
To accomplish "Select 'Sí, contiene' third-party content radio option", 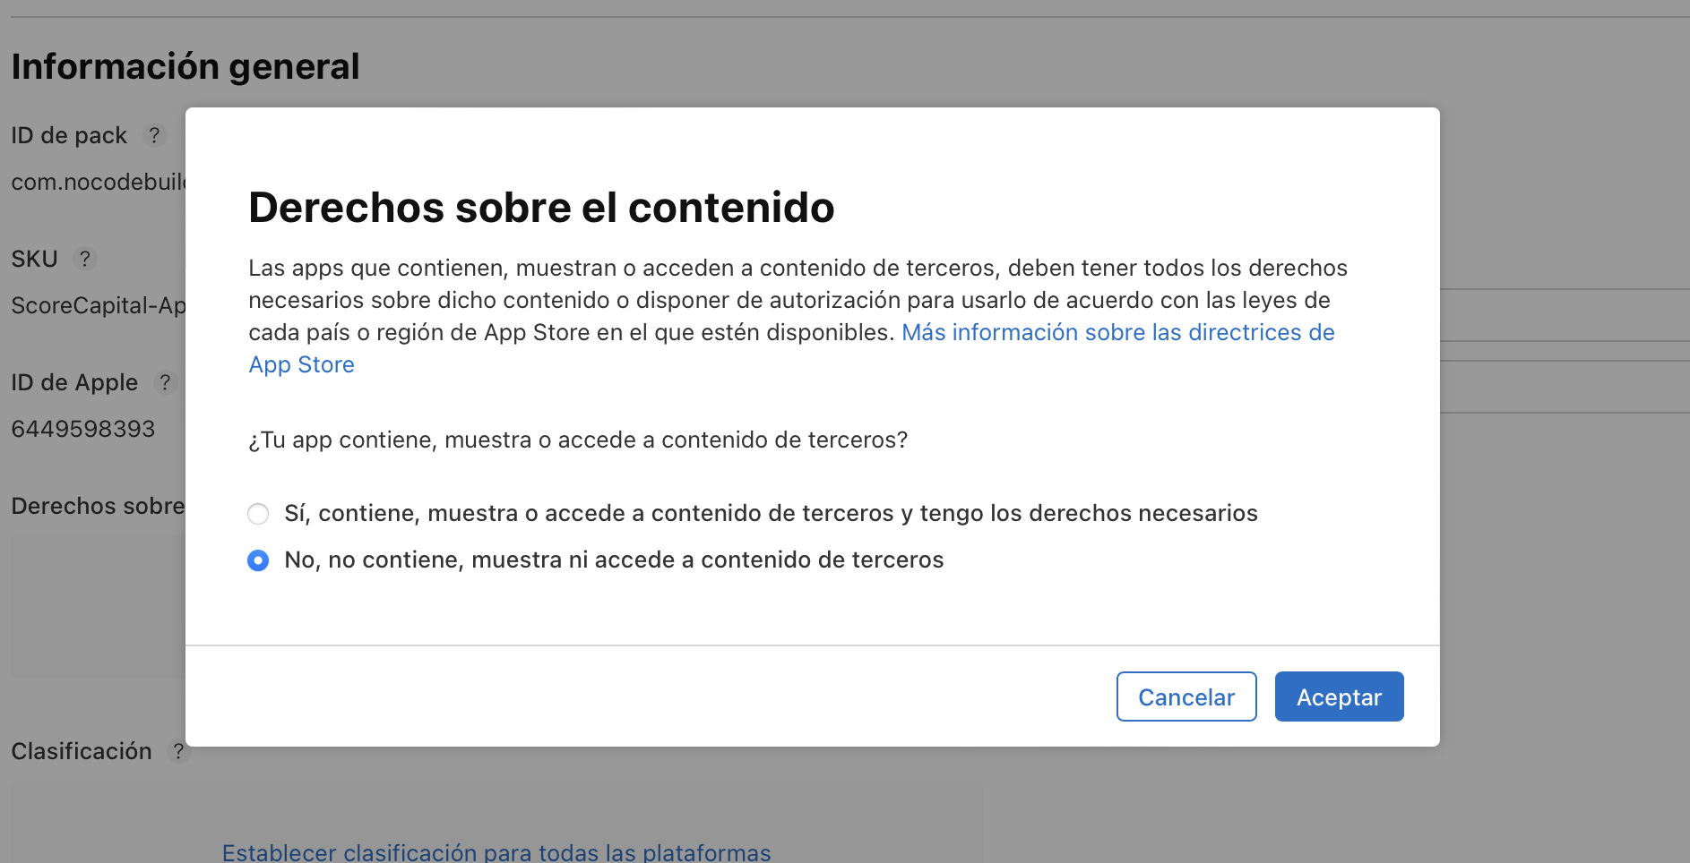I will click(x=258, y=514).
